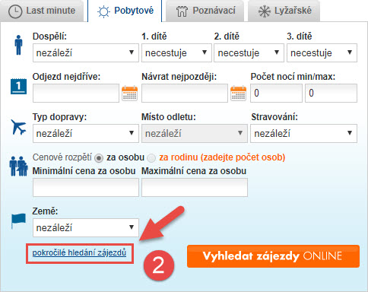Switch to the Pobytové tab

pos(125,11)
